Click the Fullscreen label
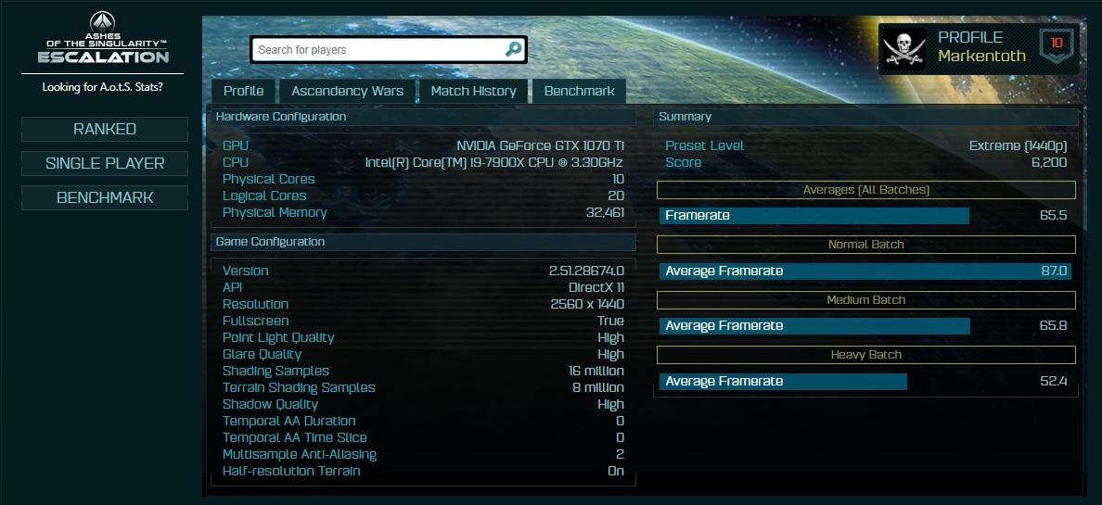Image resolution: width=1102 pixels, height=505 pixels. (256, 321)
